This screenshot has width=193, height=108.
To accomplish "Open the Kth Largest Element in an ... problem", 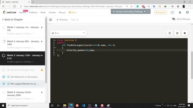I will tap(24, 84).
